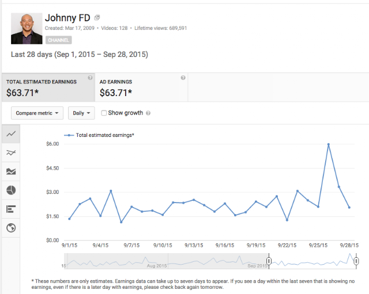This screenshot has width=369, height=294.
Task: Open the geographic map view globe icon
Action: (11, 228)
